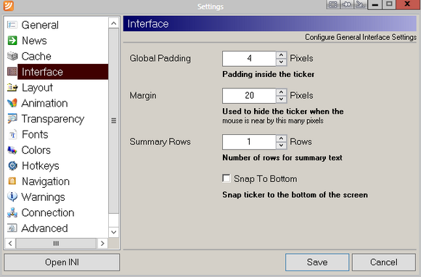Screen dimensions: 421x277
Task: Open Transparency settings icon
Action: [x=12, y=118]
